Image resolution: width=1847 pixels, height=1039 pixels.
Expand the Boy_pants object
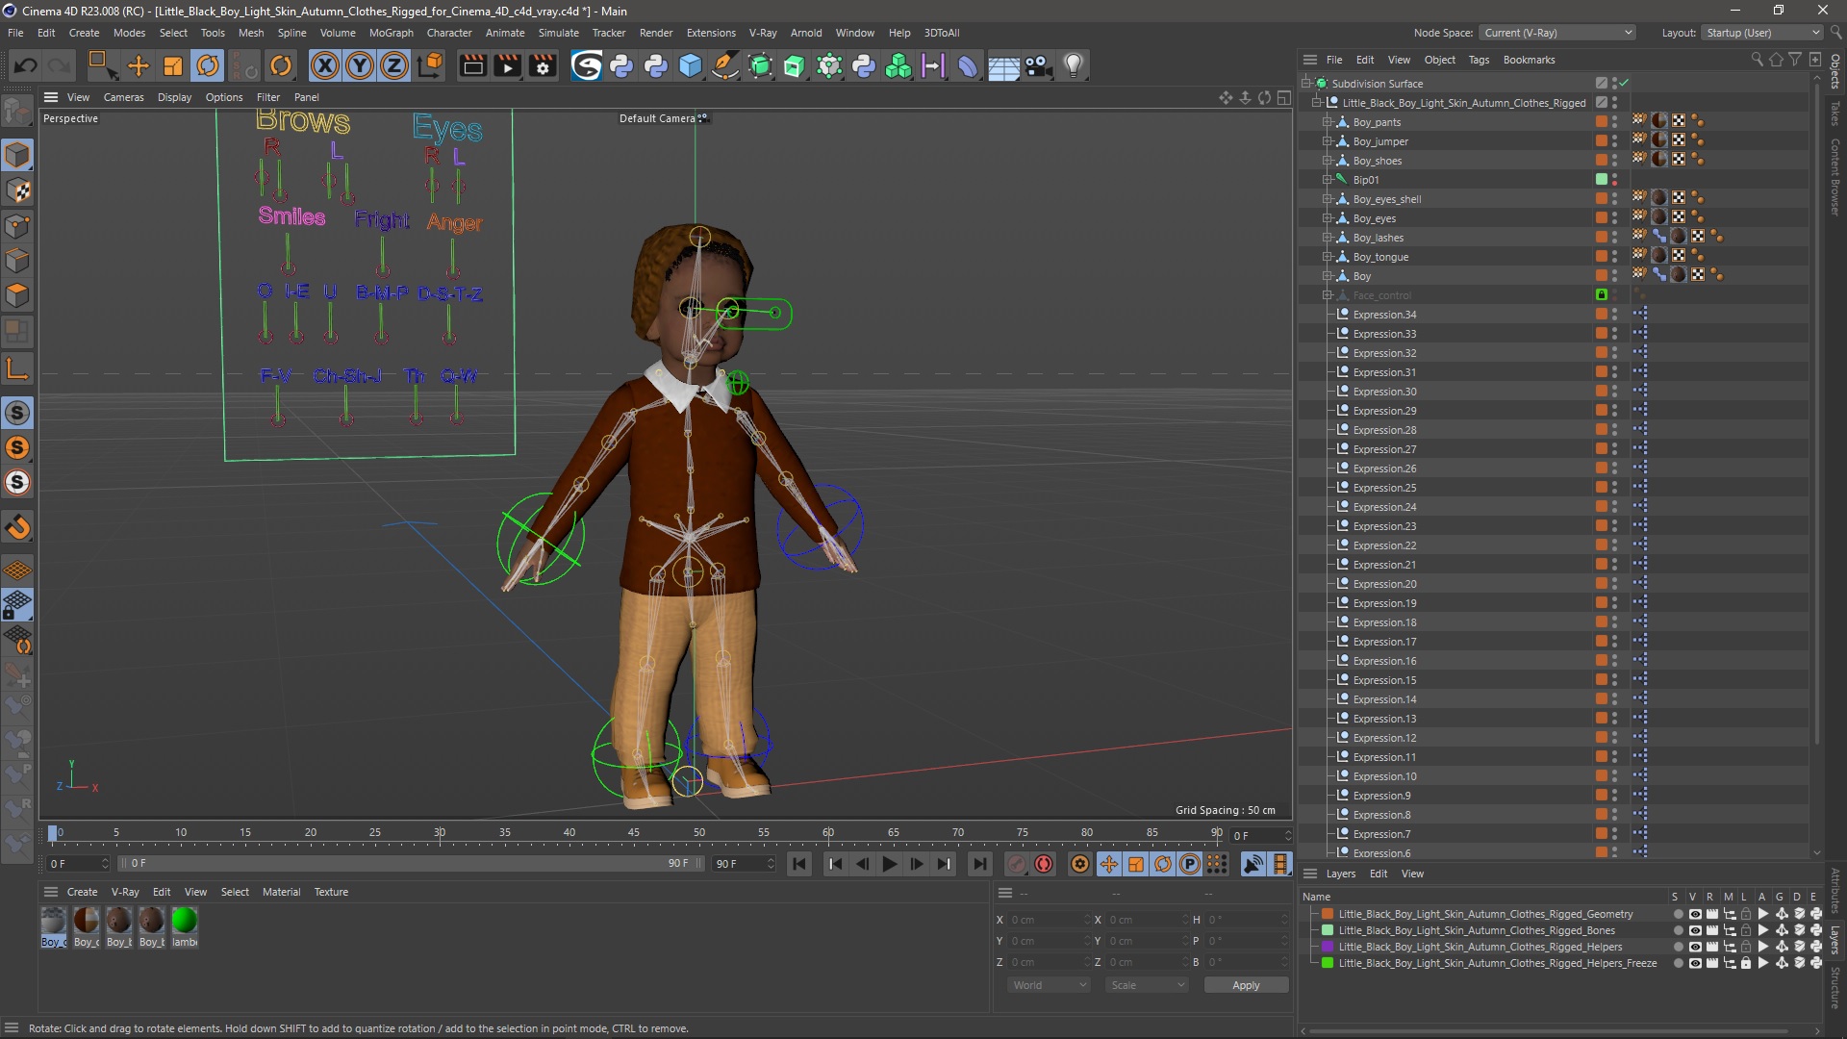(1328, 122)
